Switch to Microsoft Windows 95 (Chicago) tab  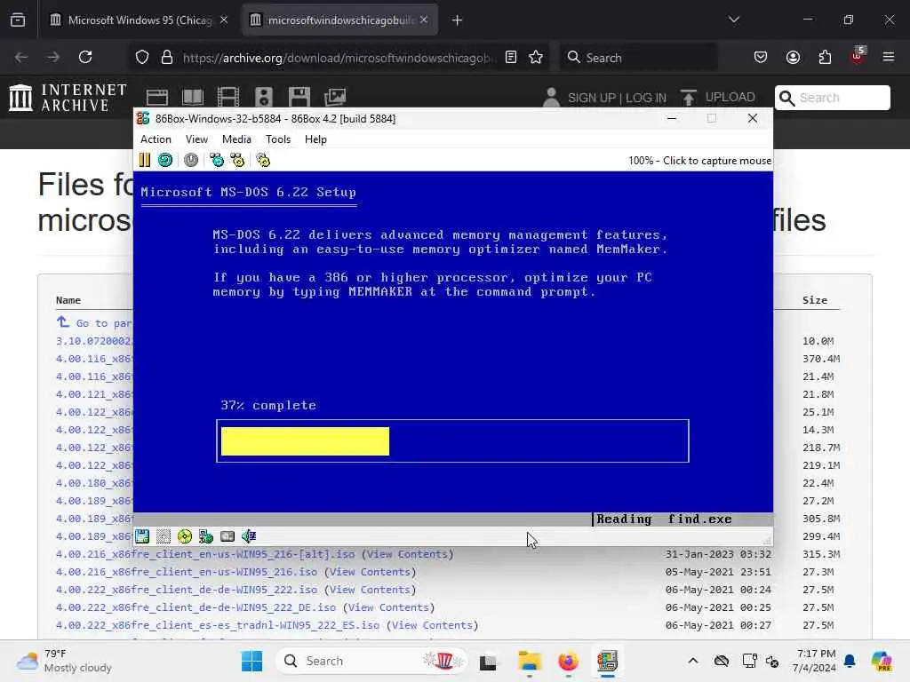click(138, 20)
